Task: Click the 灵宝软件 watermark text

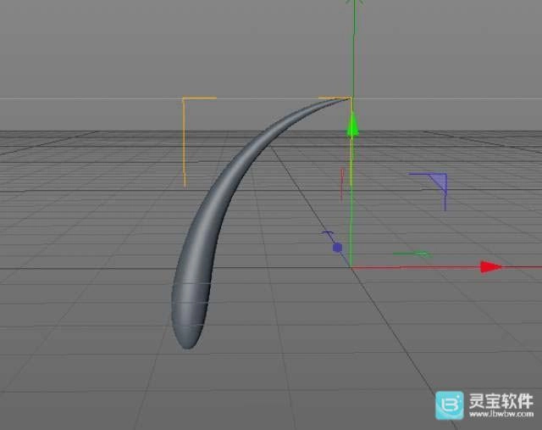Action: (500, 400)
